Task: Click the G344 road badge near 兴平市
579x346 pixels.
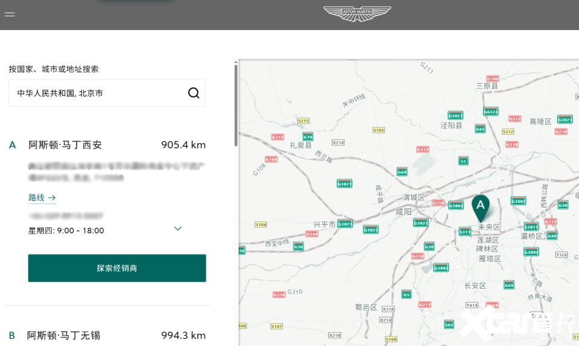Action: click(312, 234)
